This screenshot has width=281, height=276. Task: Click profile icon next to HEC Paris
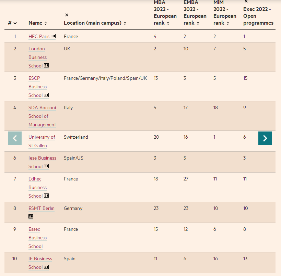pos(53,36)
